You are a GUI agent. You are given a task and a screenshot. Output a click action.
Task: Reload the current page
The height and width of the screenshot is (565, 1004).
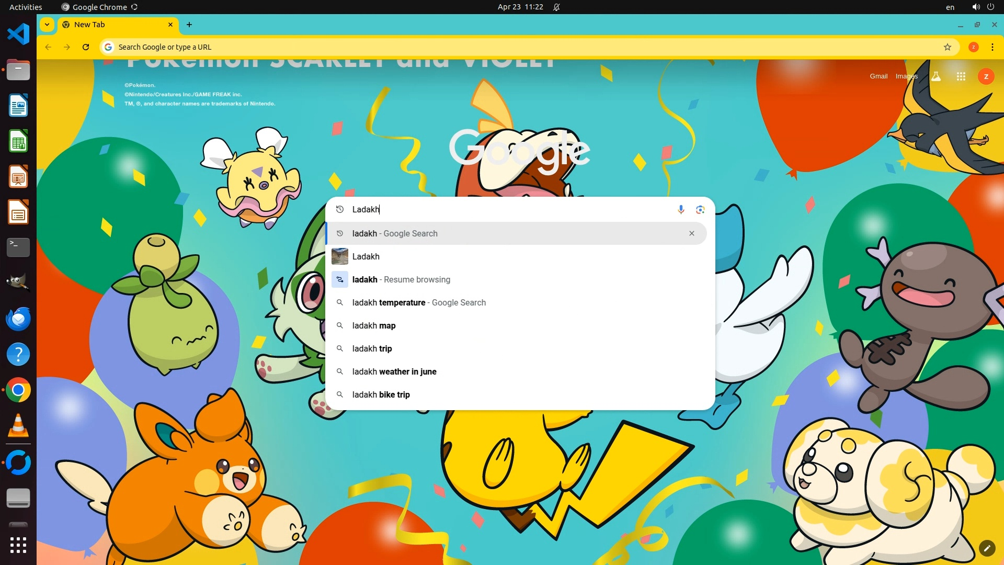coord(86,47)
